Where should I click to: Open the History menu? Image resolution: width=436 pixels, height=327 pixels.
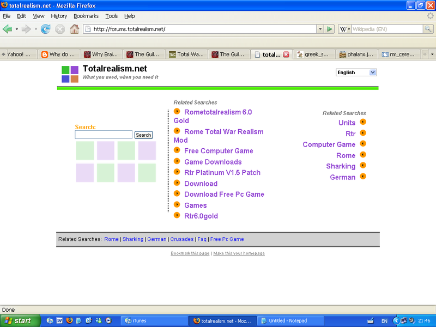(59, 16)
